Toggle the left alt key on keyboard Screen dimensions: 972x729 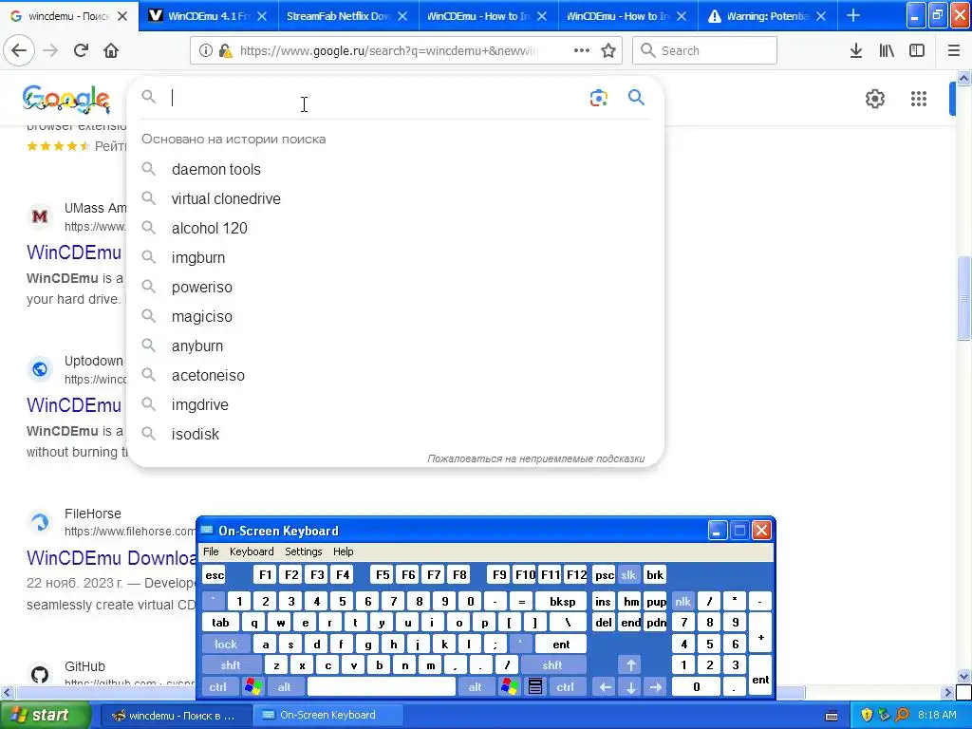(x=285, y=687)
